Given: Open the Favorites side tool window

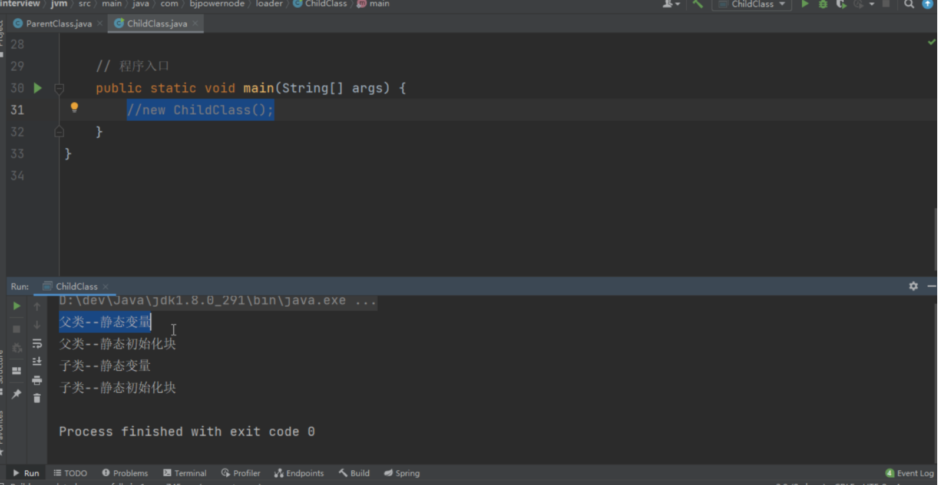Looking at the screenshot, I should [2, 433].
